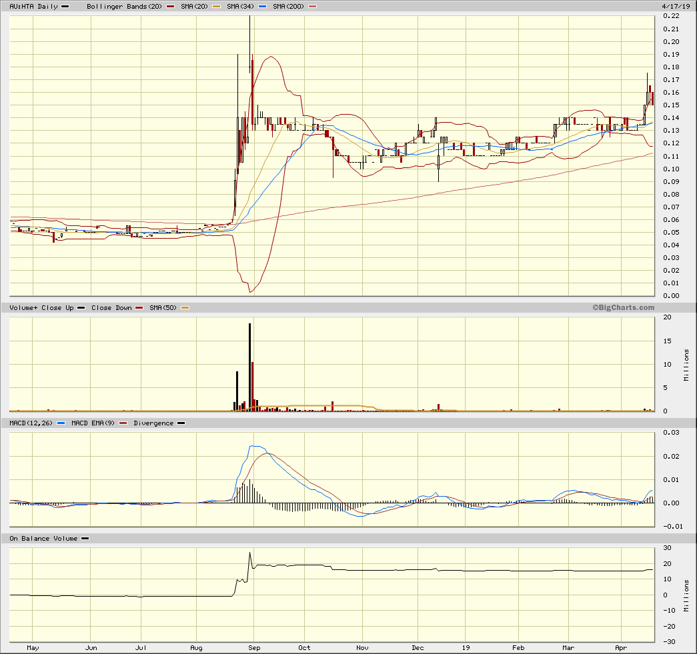The width and height of the screenshot is (697, 654).
Task: Click the SMA(50) volume legend label
Action: (163, 307)
